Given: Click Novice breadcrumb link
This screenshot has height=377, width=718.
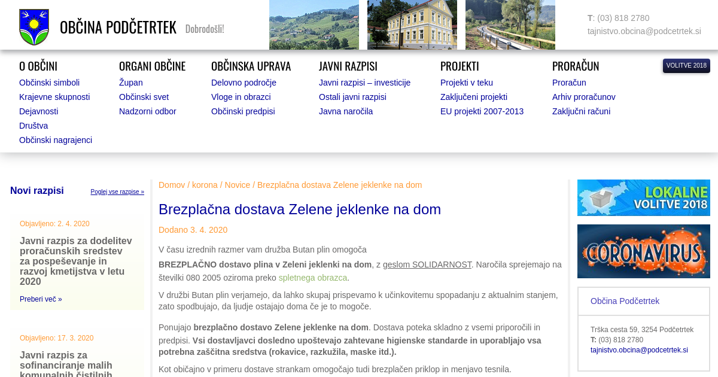Looking at the screenshot, I should pos(237,185).
